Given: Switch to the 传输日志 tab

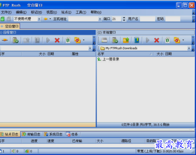Looking at the screenshot, I should point(31,134).
